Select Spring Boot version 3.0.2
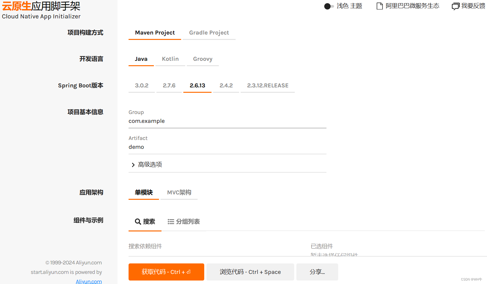Image resolution: width=487 pixels, height=284 pixels. point(142,86)
